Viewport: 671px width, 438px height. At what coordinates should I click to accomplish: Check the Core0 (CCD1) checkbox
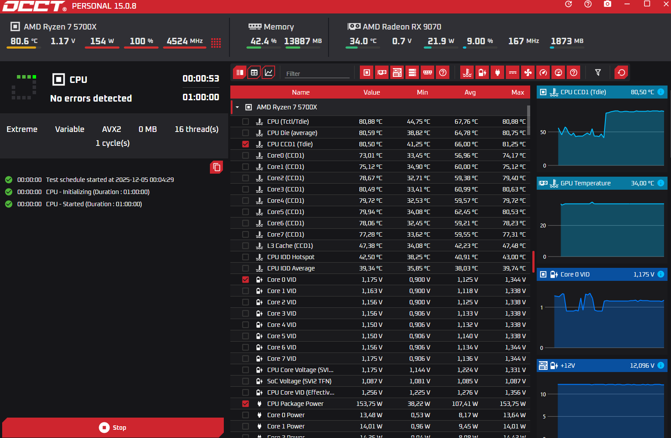[246, 155]
